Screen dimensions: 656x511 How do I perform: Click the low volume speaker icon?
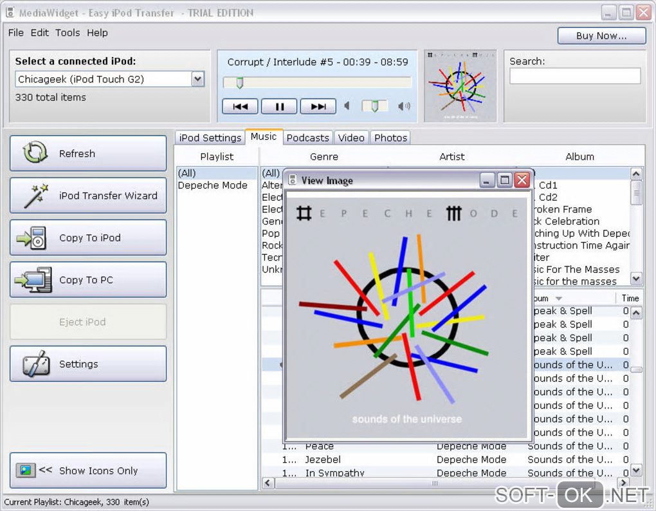[347, 106]
